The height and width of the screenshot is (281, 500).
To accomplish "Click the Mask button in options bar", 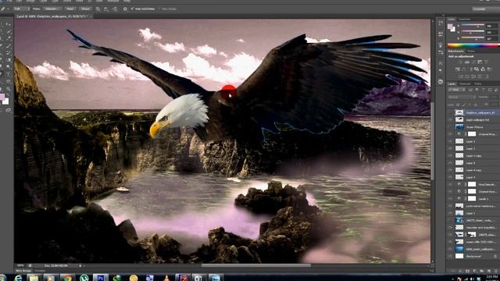I will pyautogui.click(x=70, y=9).
